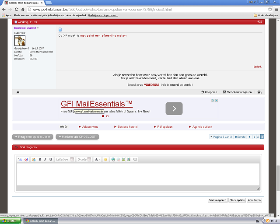Click inside the quick reply text area

coord(138,175)
